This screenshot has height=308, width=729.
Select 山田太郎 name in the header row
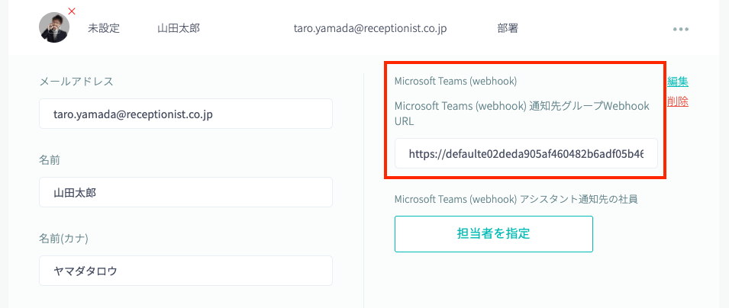[x=179, y=28]
